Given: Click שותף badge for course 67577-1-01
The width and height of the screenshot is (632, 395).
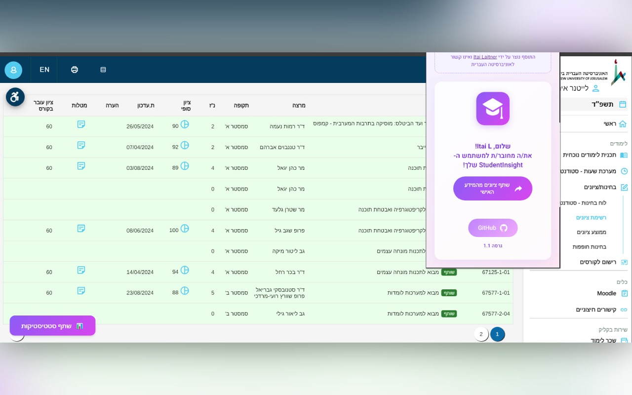Looking at the screenshot, I should tap(449, 293).
